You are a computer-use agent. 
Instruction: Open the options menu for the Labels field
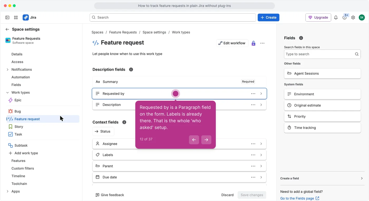(253, 155)
